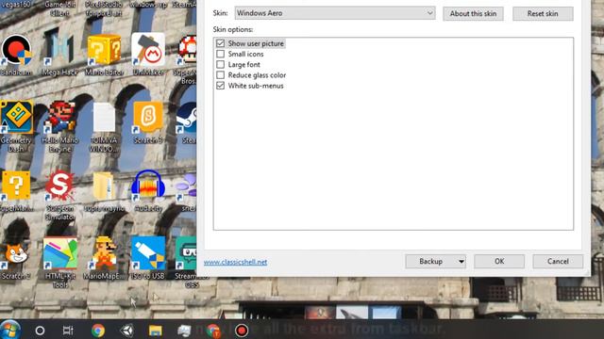Confirm settings with the OK button
The width and height of the screenshot is (604, 339).
click(x=499, y=262)
